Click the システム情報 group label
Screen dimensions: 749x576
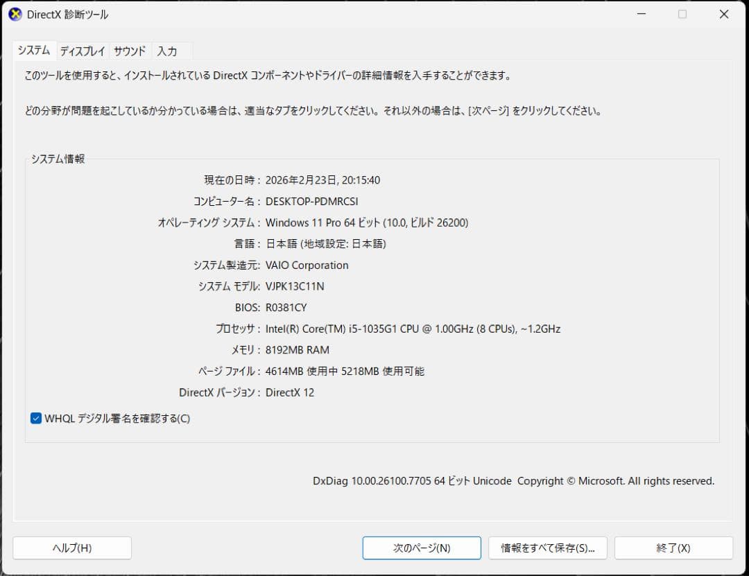coord(58,158)
